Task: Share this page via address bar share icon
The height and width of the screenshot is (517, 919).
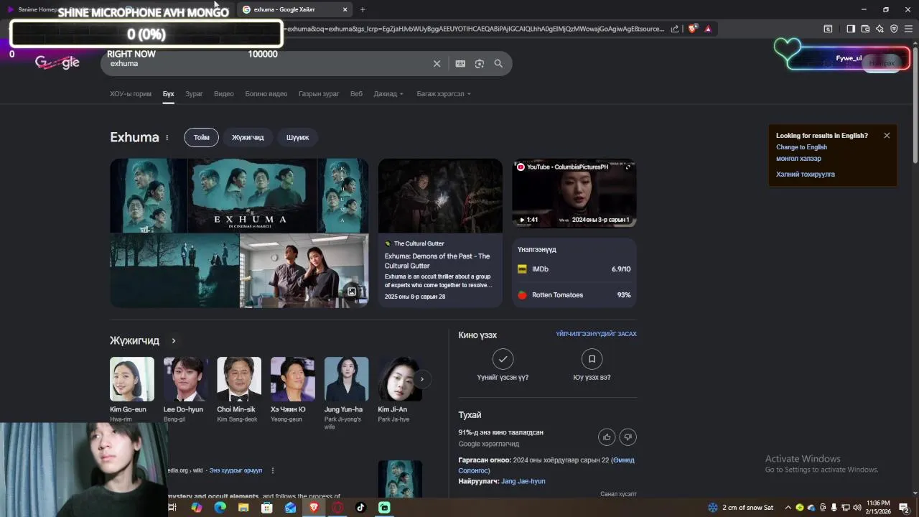Action: click(x=675, y=29)
